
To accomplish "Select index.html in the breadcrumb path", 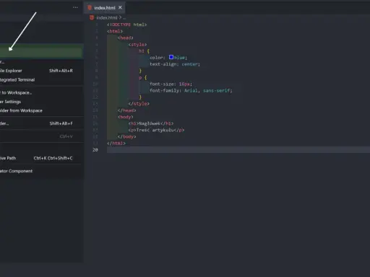I will [x=107, y=17].
